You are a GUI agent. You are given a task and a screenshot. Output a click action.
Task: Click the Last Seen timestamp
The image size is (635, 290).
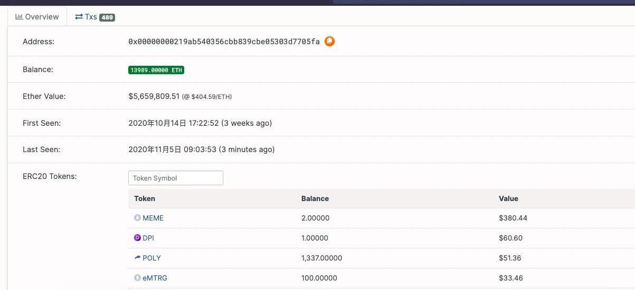[x=201, y=149]
